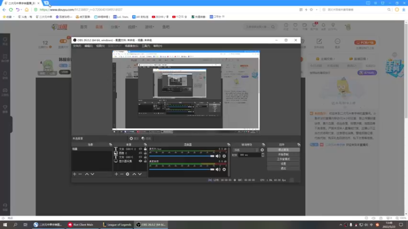Viewport: 408px width, 229px height.
Task: Increase transition duration with up stepper
Action: [x=263, y=154]
